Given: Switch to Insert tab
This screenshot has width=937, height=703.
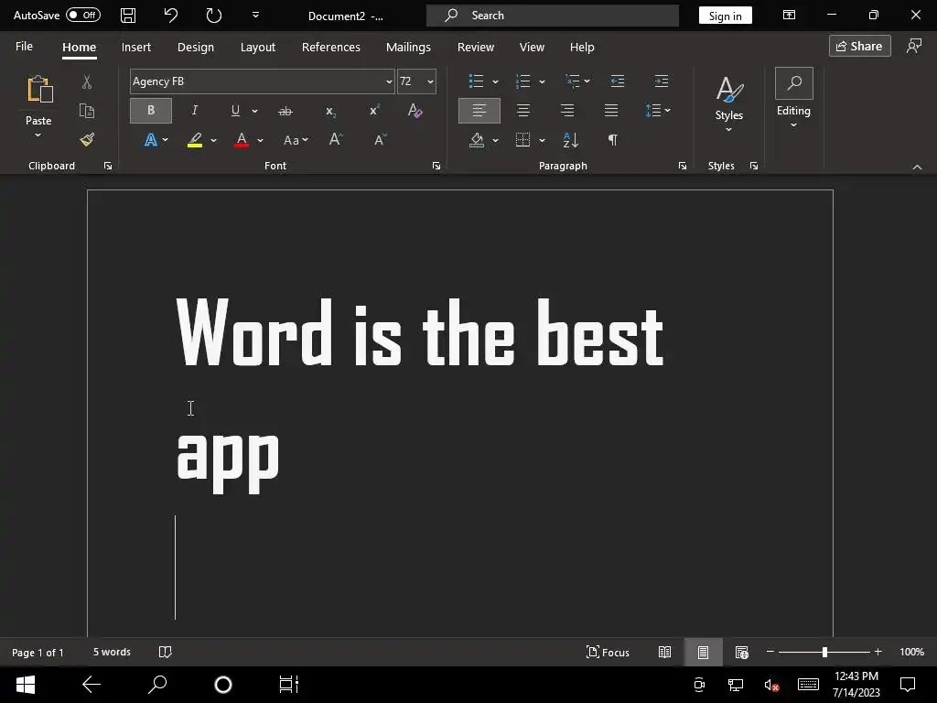Looking at the screenshot, I should coord(136,48).
